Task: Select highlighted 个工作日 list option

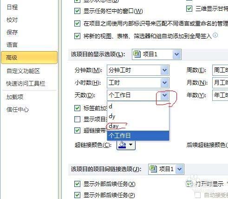Action: click(x=138, y=136)
